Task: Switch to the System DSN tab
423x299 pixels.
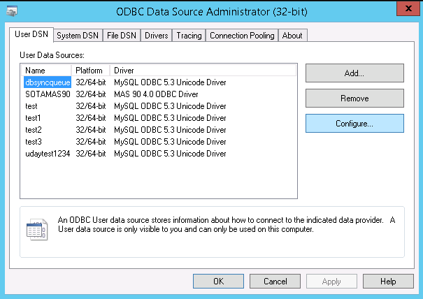Action: point(78,36)
